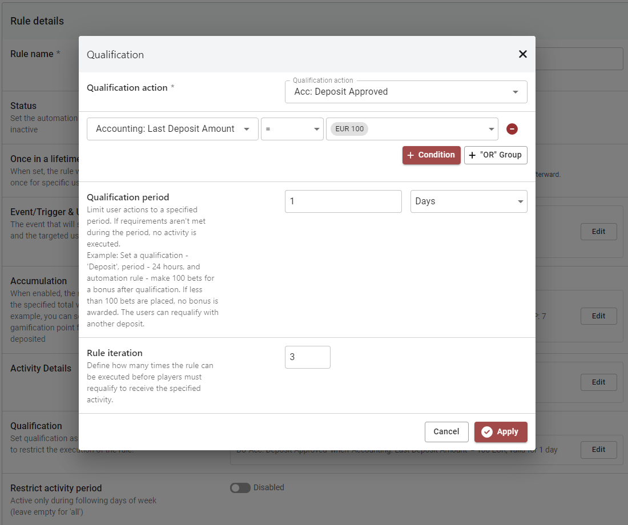This screenshot has width=628, height=525.
Task: Add a new Condition
Action: tap(431, 155)
